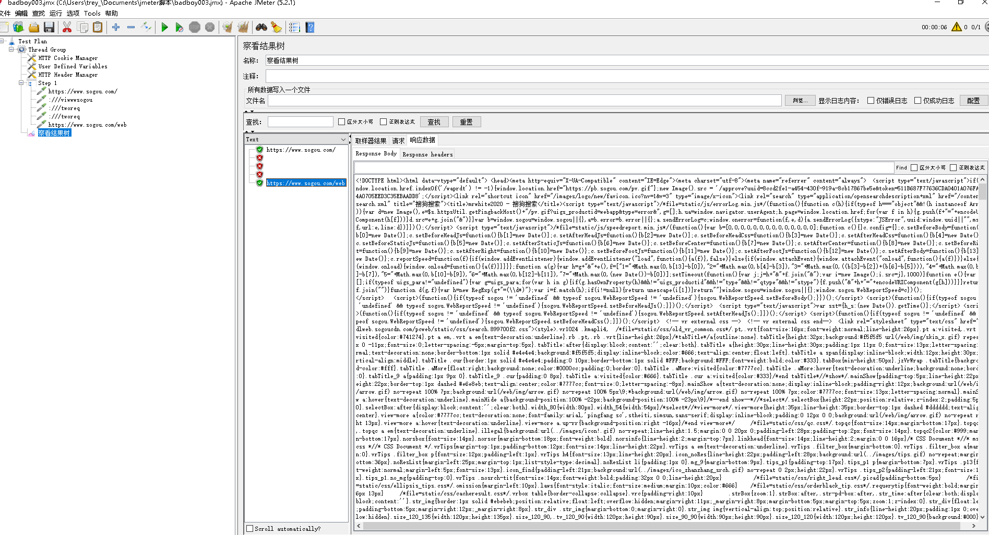Click the yellow warning log icon
The image size is (989, 535).
coord(957,27)
